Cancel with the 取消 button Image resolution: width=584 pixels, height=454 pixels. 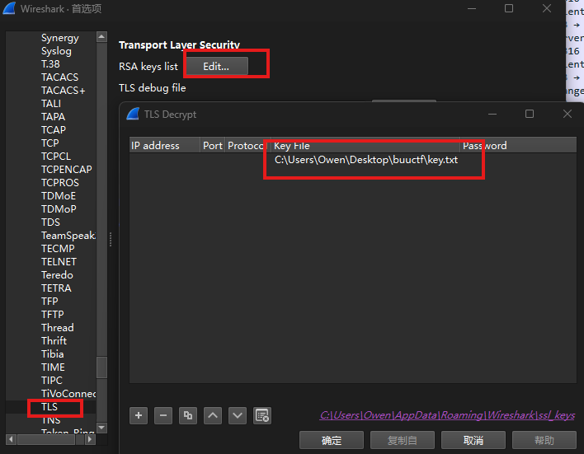tap(473, 440)
